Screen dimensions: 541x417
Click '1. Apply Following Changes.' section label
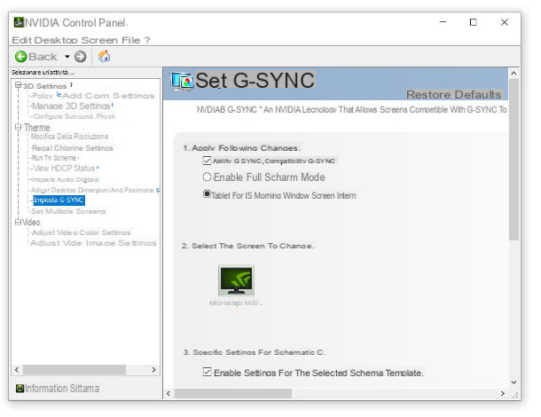click(241, 148)
